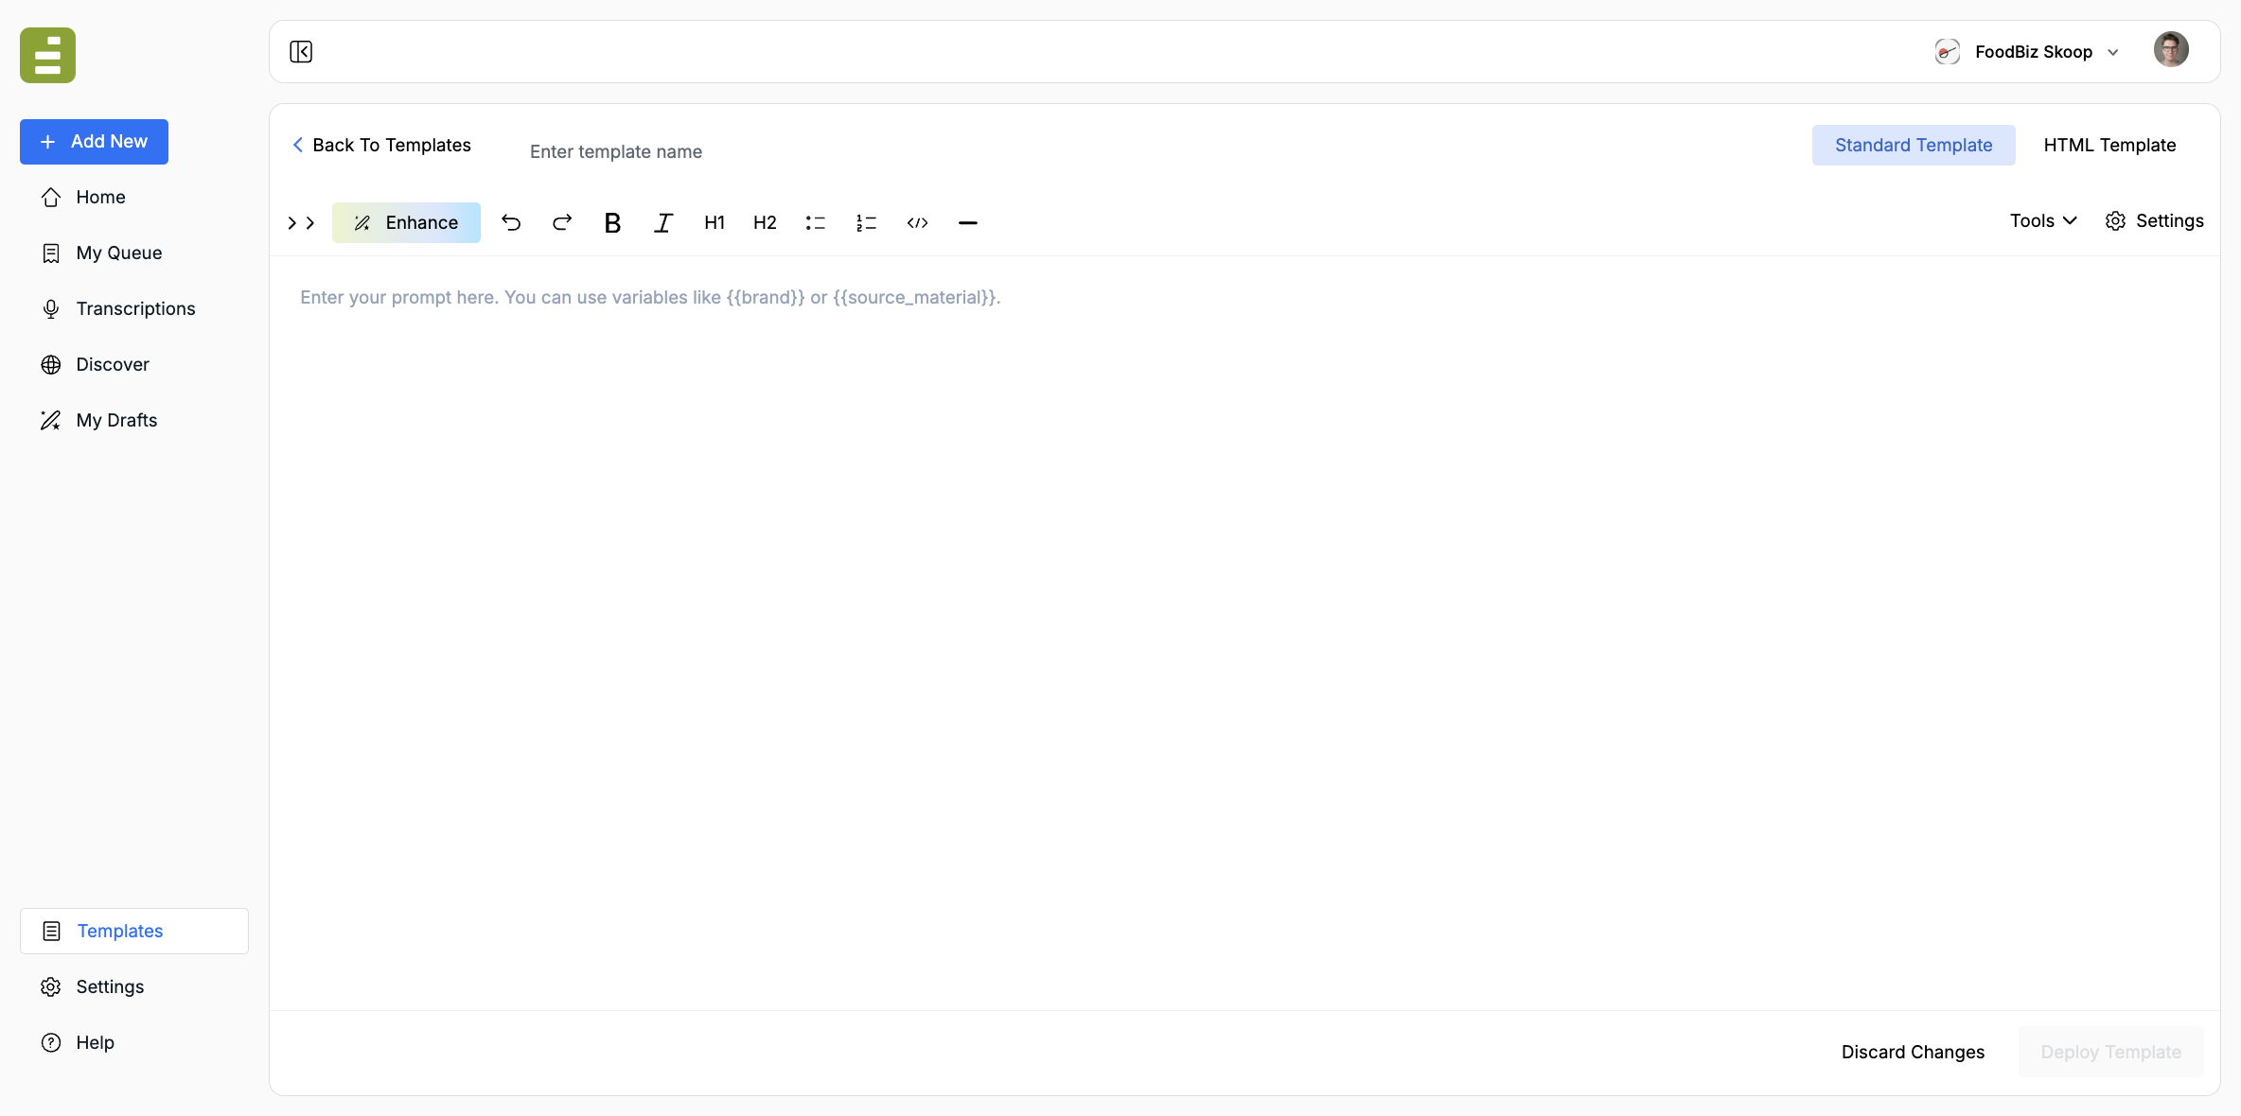Insert a code block

point(917,222)
